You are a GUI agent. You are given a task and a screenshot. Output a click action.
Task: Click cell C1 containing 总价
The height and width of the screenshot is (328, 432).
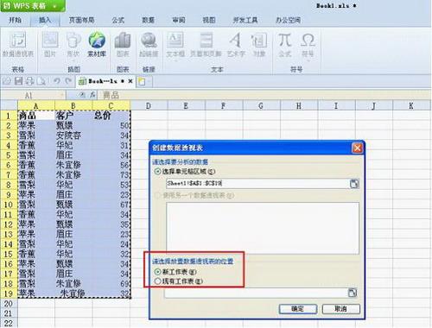(x=111, y=116)
